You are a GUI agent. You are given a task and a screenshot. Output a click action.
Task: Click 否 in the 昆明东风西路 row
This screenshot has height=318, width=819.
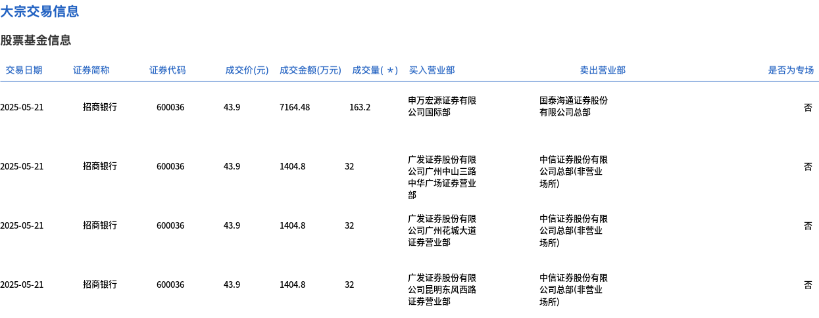(808, 284)
